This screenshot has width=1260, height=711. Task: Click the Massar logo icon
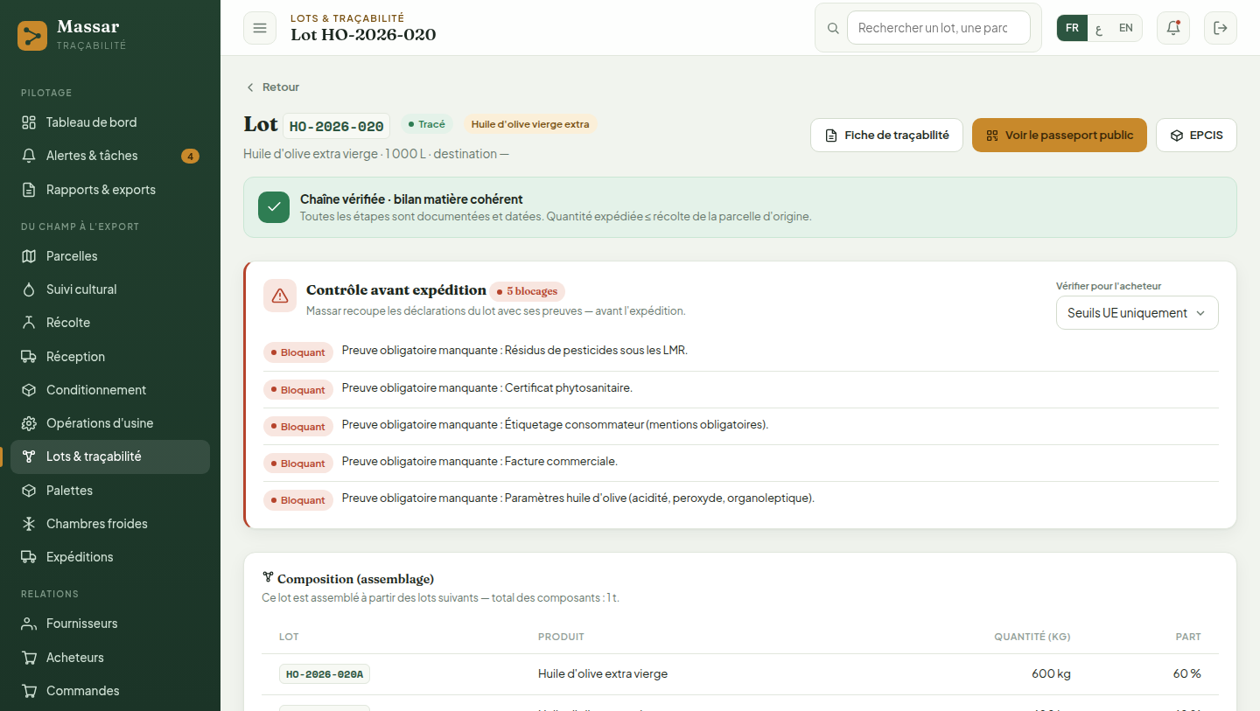point(32,36)
